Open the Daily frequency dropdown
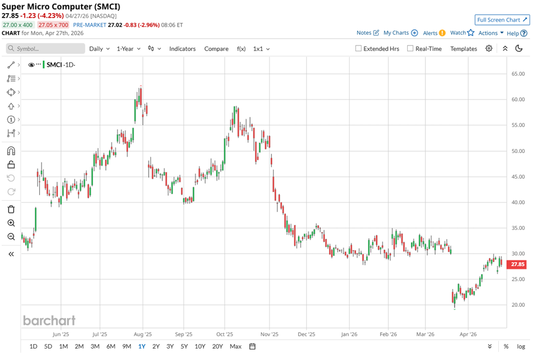This screenshot has height=360, width=533. point(99,48)
